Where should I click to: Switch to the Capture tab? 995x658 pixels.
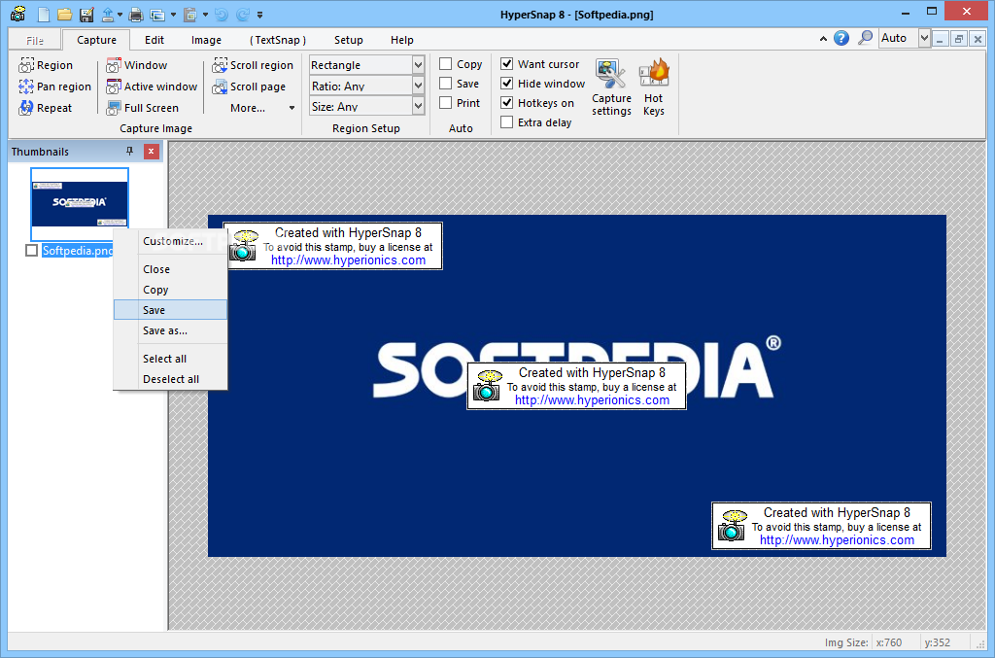96,40
